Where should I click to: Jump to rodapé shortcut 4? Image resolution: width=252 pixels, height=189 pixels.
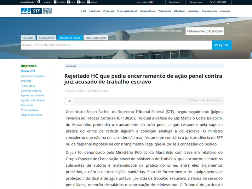92,2
